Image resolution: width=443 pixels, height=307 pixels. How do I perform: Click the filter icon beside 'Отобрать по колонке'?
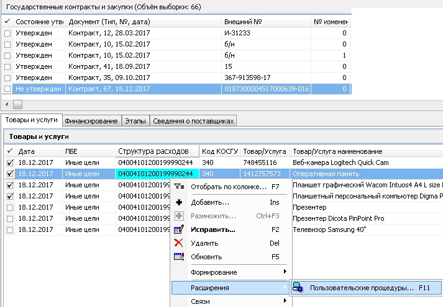[x=179, y=186]
